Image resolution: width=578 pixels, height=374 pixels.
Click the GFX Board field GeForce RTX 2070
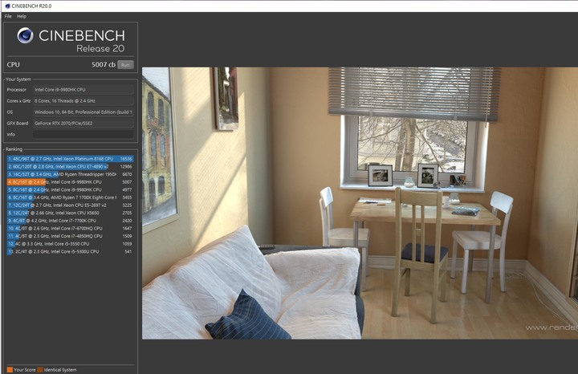click(83, 124)
